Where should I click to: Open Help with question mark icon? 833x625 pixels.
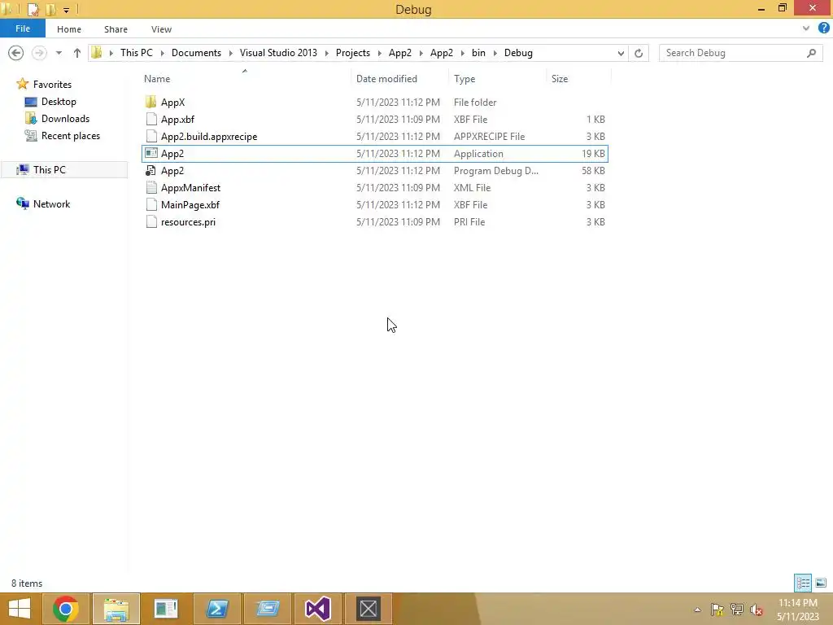pos(823,28)
